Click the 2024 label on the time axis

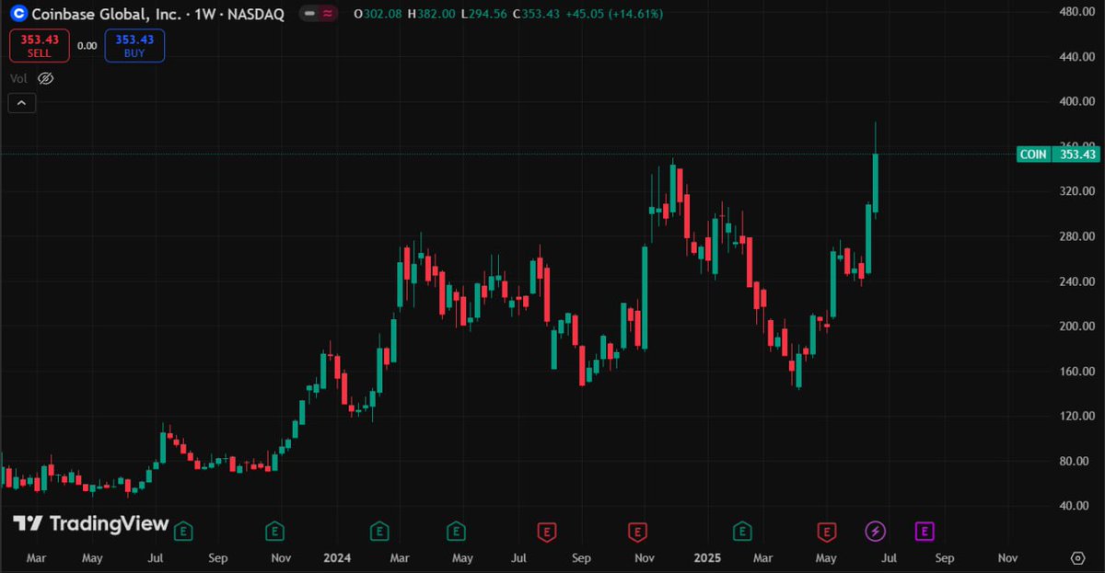click(x=338, y=557)
